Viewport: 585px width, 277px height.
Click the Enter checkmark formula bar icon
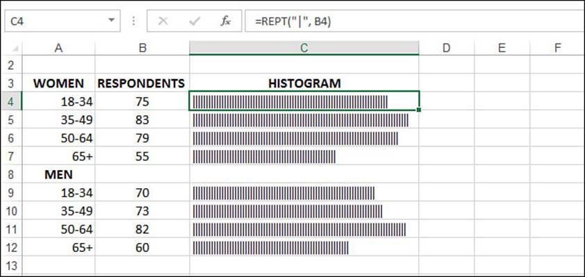[x=195, y=22]
